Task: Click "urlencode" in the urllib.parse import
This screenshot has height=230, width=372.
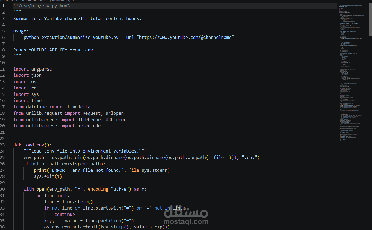Action: [89, 126]
